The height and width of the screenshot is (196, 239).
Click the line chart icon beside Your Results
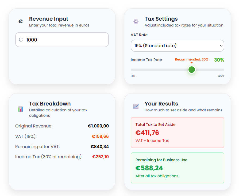136,106
